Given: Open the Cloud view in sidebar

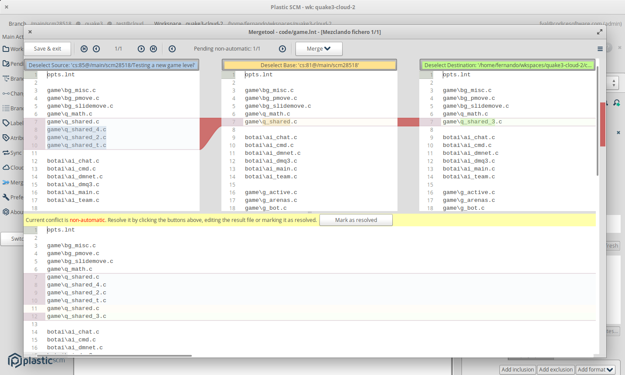Looking at the screenshot, I should point(6,167).
